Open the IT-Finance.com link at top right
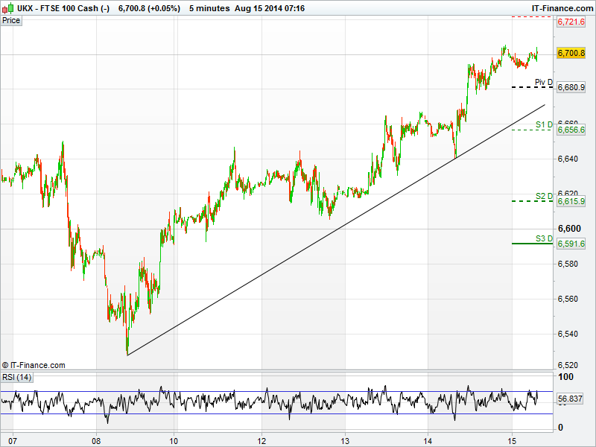This screenshot has width=596, height=447. [562, 7]
